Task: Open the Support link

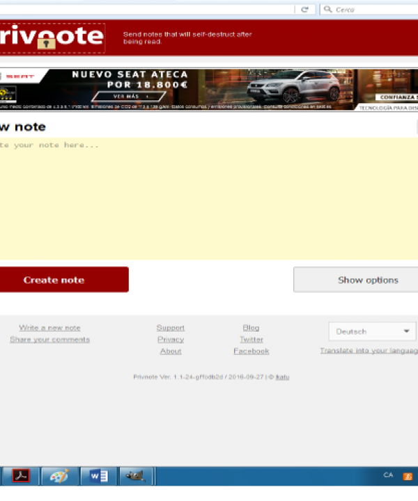Action: pyautogui.click(x=171, y=328)
